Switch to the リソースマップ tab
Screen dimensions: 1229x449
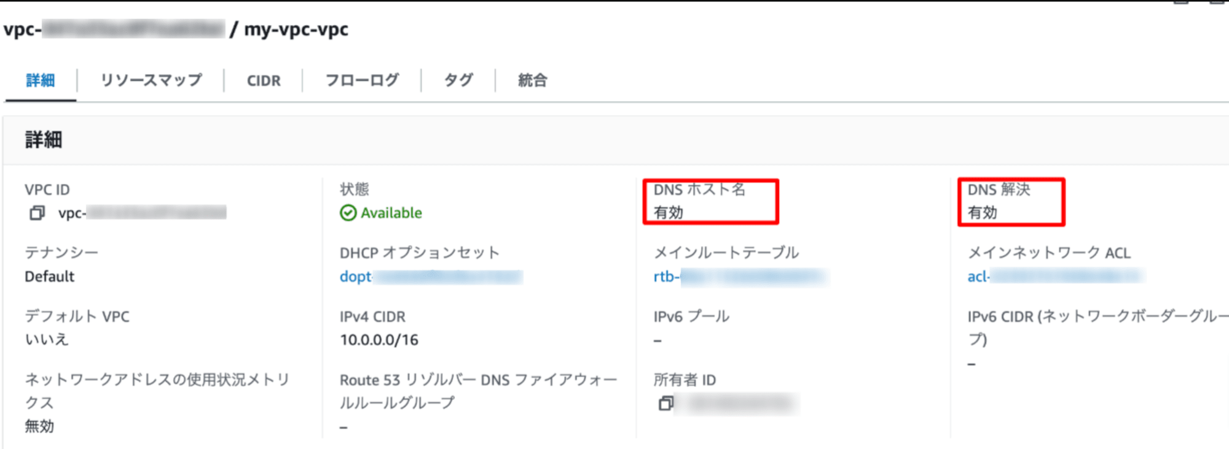pyautogui.click(x=151, y=80)
